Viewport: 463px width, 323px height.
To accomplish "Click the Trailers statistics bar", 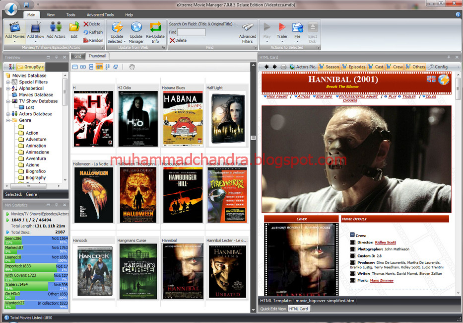I will (36, 286).
